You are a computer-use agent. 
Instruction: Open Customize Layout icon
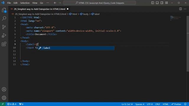tap(167, 3)
